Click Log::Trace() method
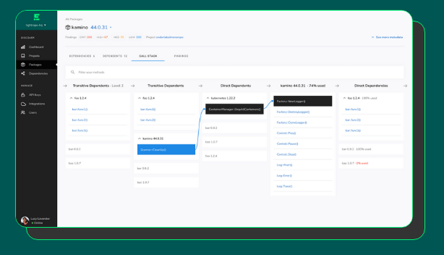 pyautogui.click(x=284, y=186)
